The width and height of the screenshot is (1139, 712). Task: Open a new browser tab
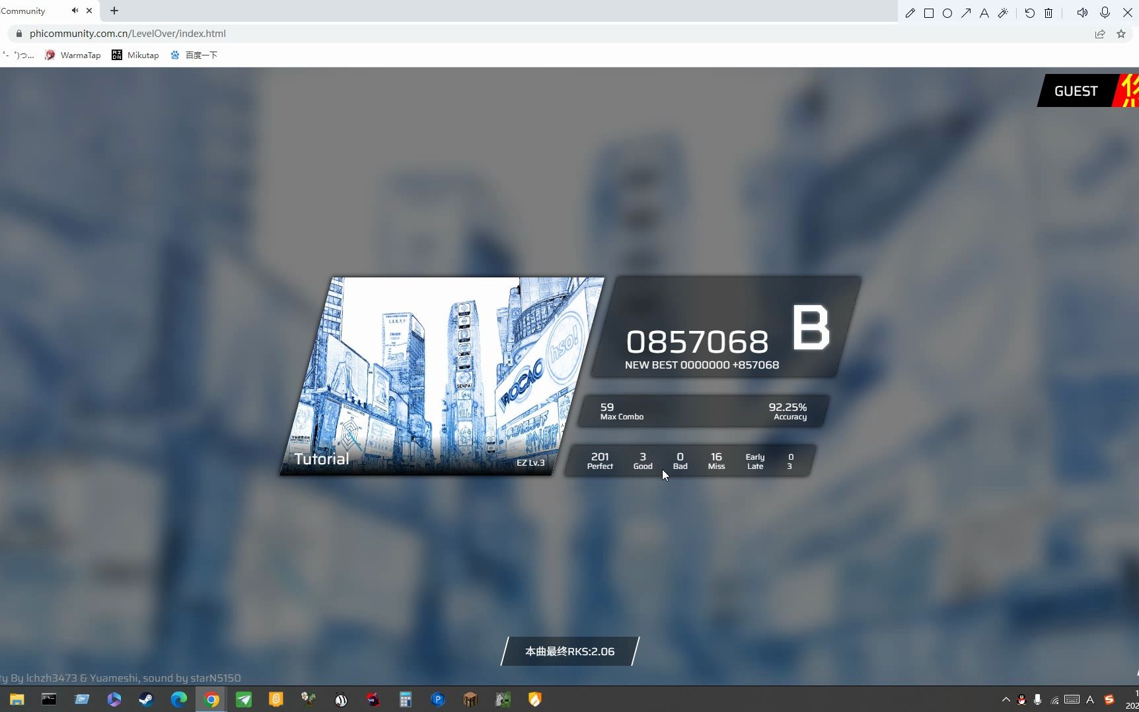[x=114, y=11]
